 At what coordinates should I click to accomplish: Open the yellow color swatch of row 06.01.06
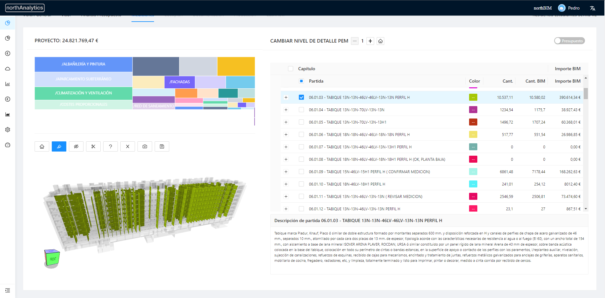(x=473, y=134)
